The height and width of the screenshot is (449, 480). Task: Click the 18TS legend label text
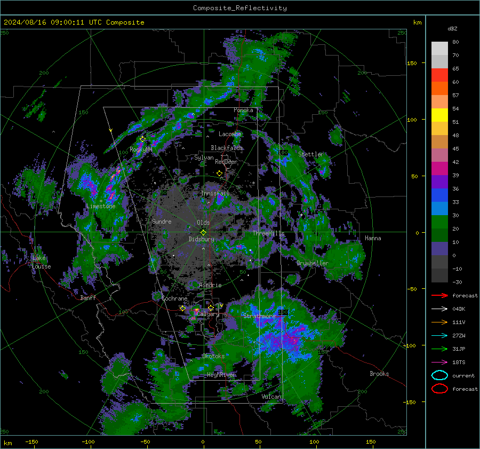pos(459,363)
